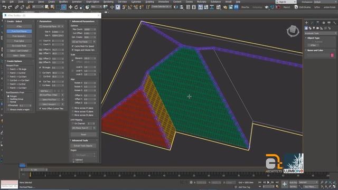Collapse the Advanced Parameters rollout
This screenshot has width=338, height=190.
click(83, 21)
